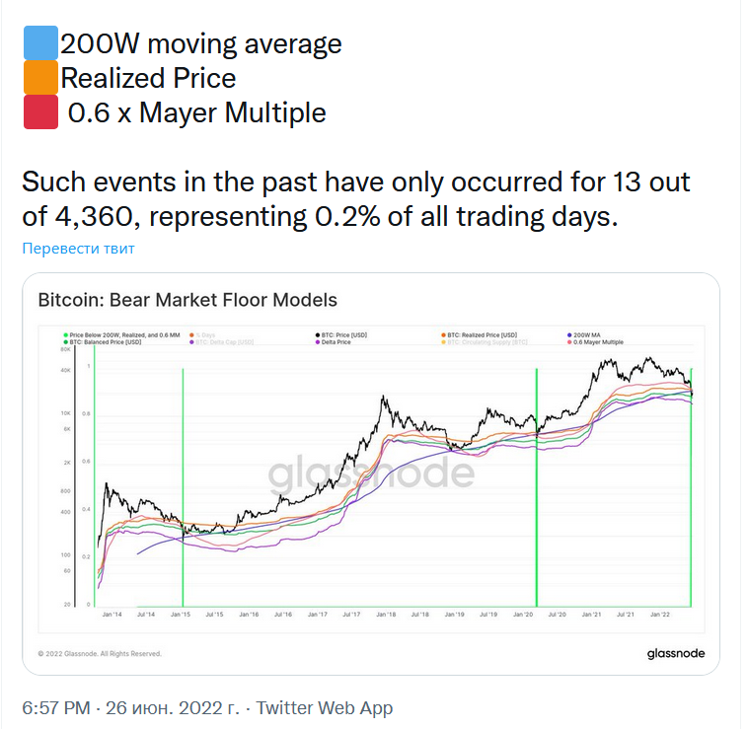Image resolution: width=748 pixels, height=729 pixels.
Task: Click the orange square Realized Price emoji
Action: [x=39, y=78]
